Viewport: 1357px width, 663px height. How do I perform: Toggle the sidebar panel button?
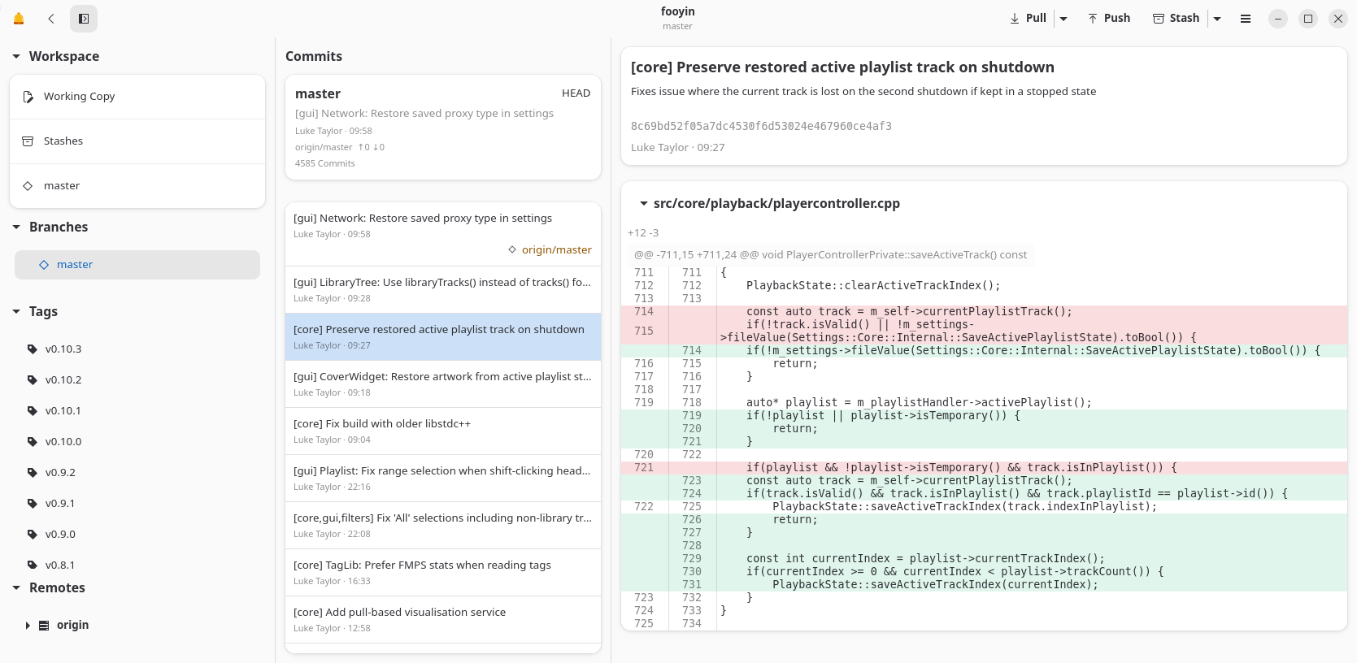click(84, 19)
